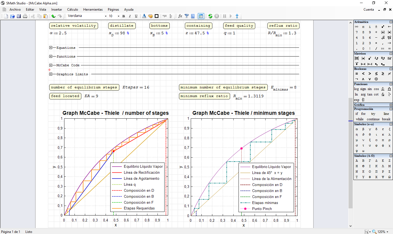The height and width of the screenshot is (234, 393).
Task: Expand the Equations collapsed region
Action: pyautogui.click(x=51, y=48)
